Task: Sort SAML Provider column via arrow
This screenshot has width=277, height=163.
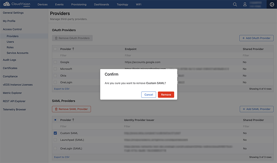Action: [x=73, y=120]
